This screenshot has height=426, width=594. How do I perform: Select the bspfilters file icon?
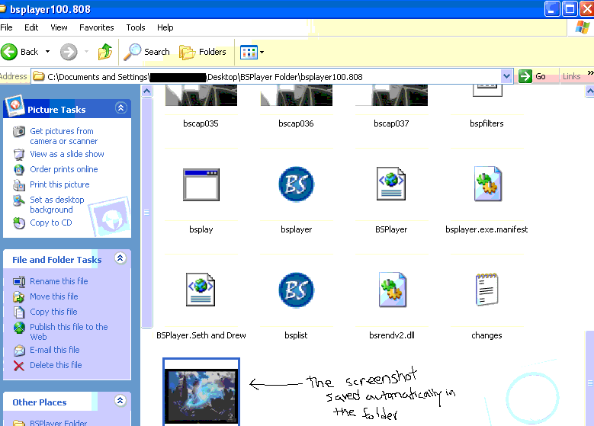(x=487, y=91)
